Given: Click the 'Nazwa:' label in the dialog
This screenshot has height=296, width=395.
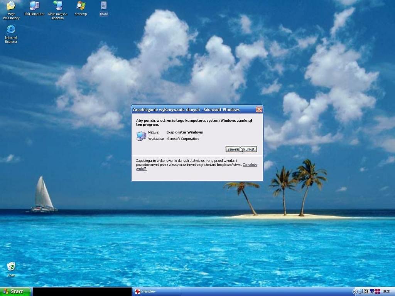Looking at the screenshot, I should [154, 132].
